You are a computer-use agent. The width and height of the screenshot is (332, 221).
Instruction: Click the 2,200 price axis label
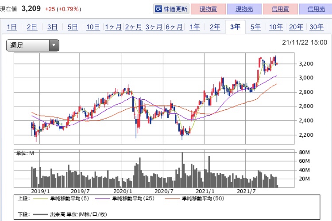(x=306, y=135)
